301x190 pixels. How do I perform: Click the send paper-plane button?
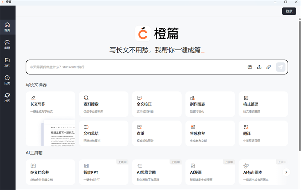(x=280, y=67)
